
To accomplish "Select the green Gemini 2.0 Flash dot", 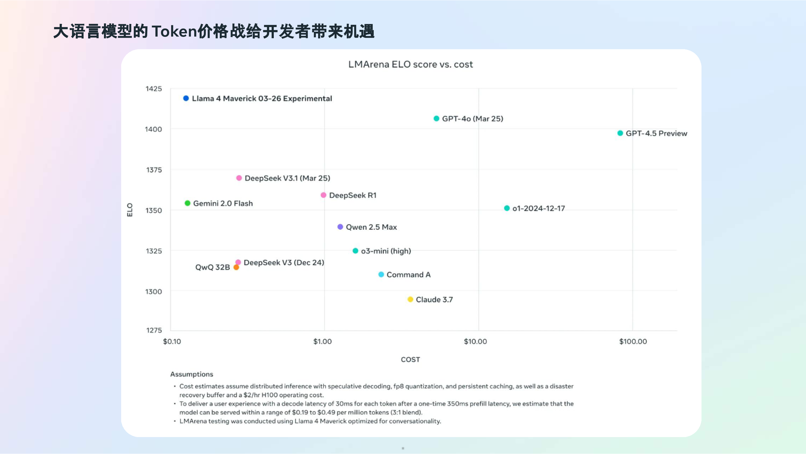I will coord(188,203).
